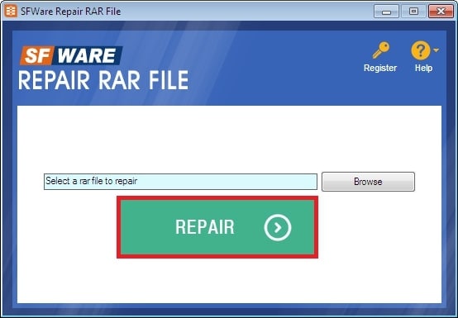
Task: Start repair with the green REPAIR button
Action: tap(217, 227)
